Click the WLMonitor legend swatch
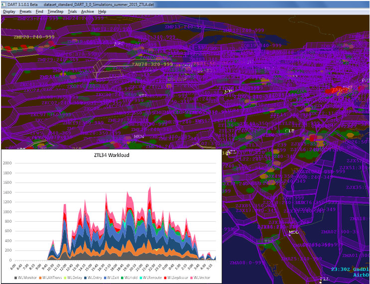The image size is (370, 284). [16, 278]
